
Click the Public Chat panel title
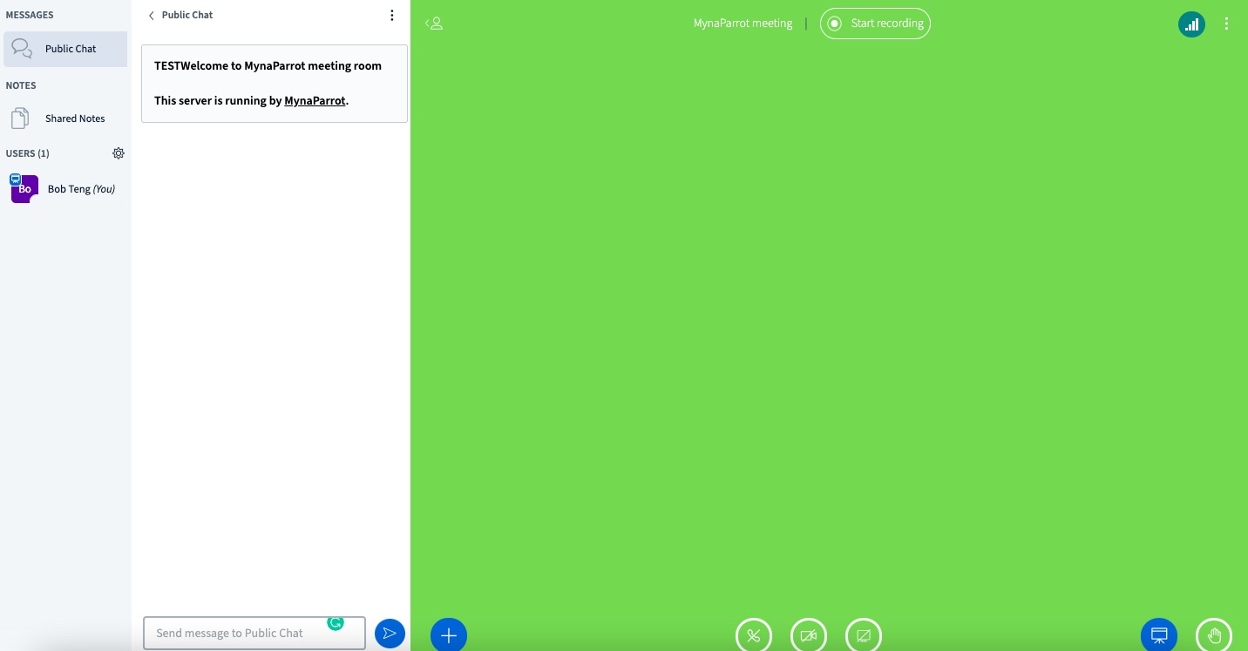click(x=187, y=15)
